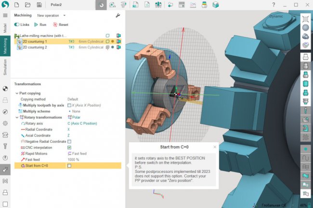Open the hamburger menu icon
Screen dimensions: 313x208
pyautogui.click(x=5, y=15)
